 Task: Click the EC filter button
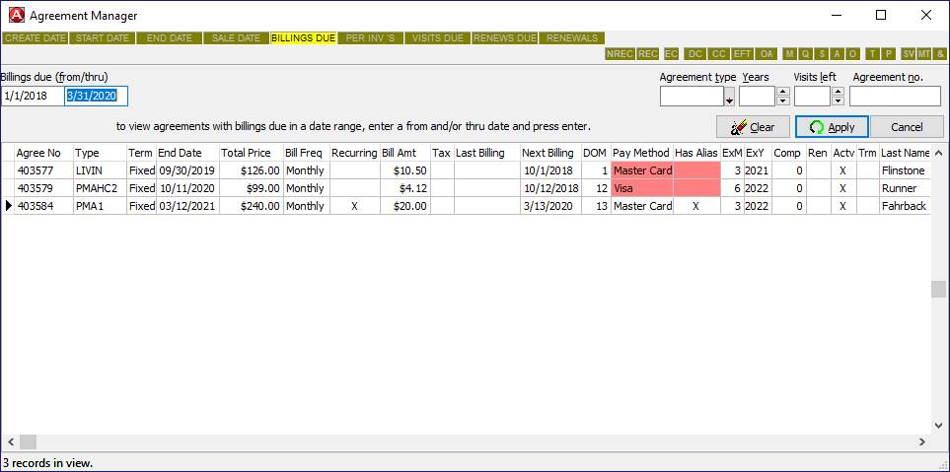[x=671, y=54]
